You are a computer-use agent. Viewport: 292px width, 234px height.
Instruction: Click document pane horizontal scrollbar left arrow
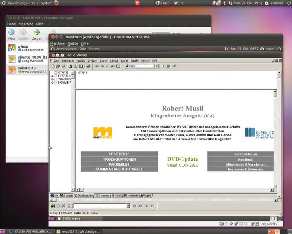click(78, 190)
